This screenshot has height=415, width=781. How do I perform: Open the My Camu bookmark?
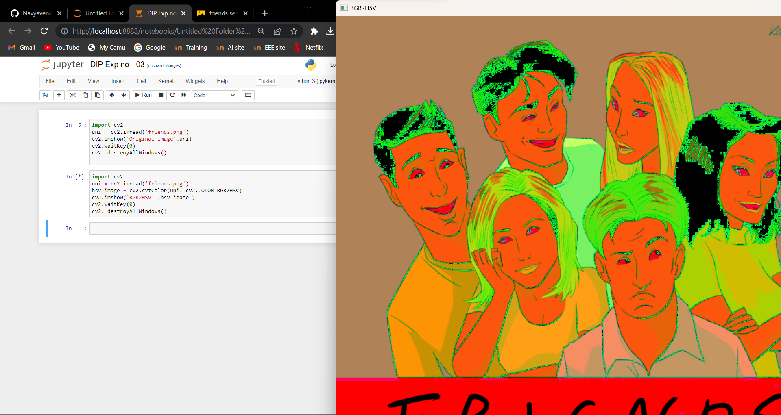[107, 48]
